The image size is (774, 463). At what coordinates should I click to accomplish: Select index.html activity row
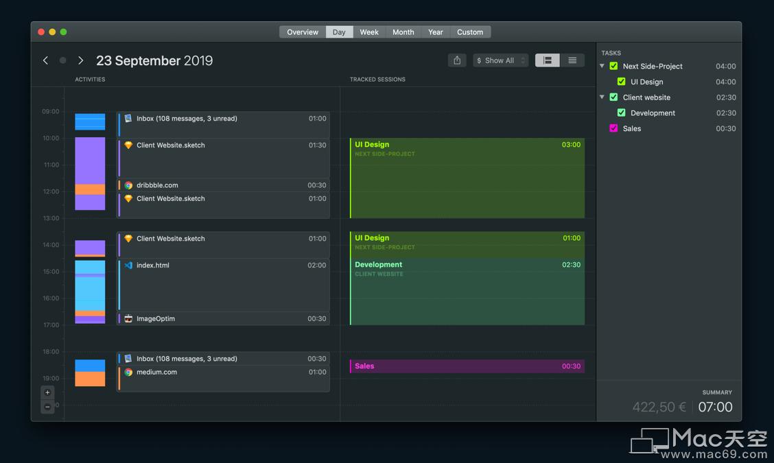click(x=223, y=285)
